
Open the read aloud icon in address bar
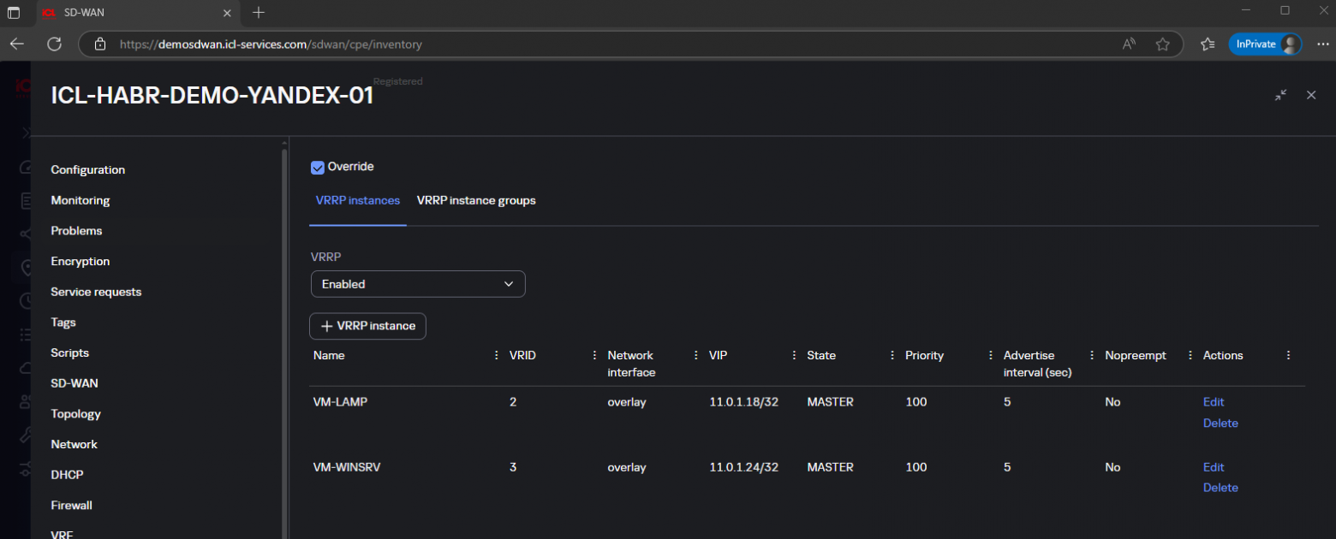click(x=1129, y=44)
